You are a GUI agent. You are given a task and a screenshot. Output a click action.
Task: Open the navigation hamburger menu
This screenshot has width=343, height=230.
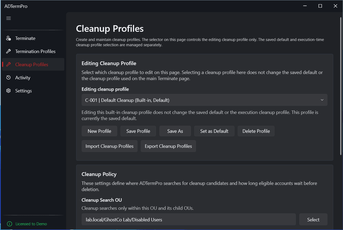[x=8, y=18]
